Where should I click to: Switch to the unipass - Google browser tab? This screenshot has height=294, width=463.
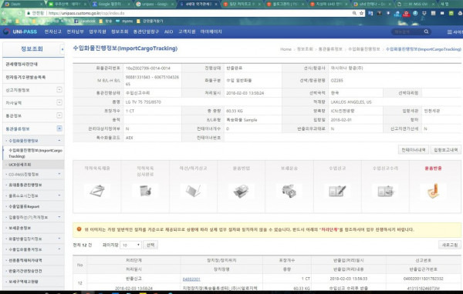click(155, 4)
